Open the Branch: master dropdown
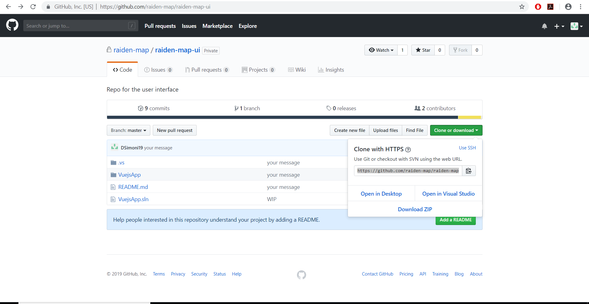Image resolution: width=589 pixels, height=304 pixels. [128, 130]
